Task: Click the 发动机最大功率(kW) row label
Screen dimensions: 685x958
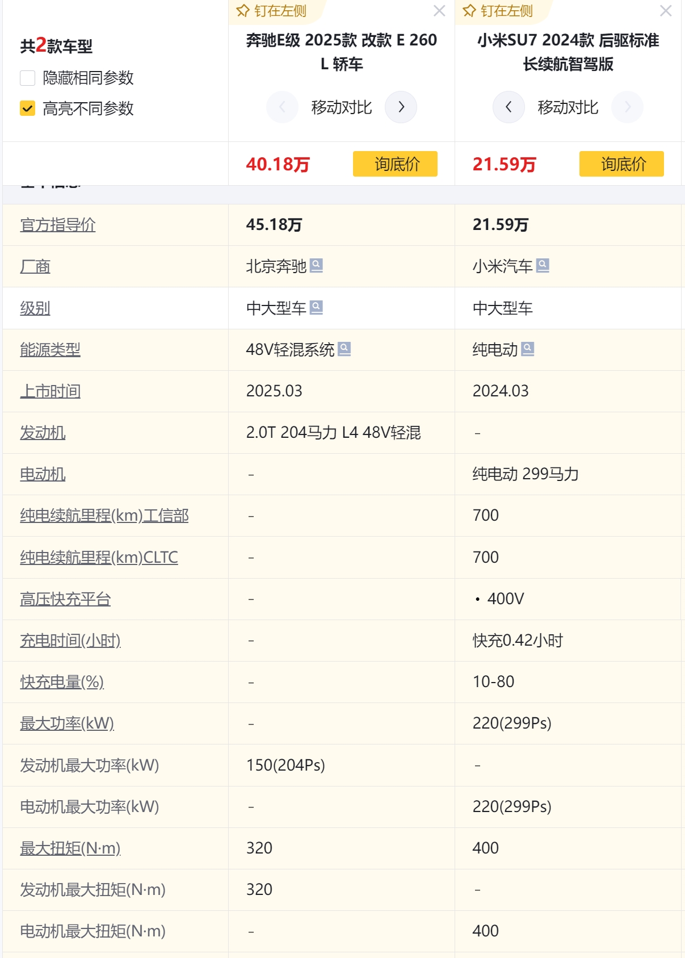Action: tap(90, 765)
